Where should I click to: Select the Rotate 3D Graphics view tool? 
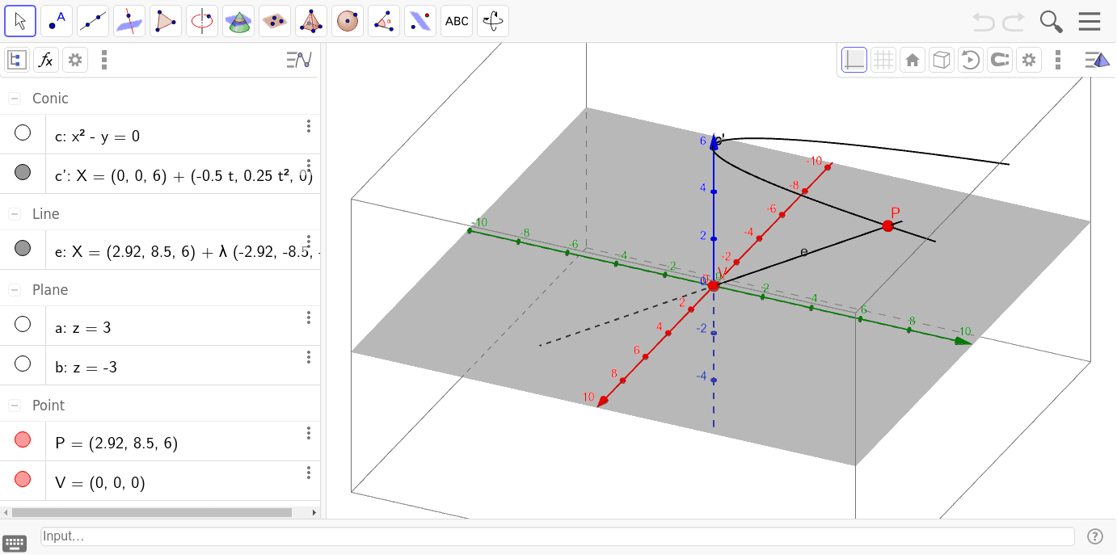pos(493,21)
